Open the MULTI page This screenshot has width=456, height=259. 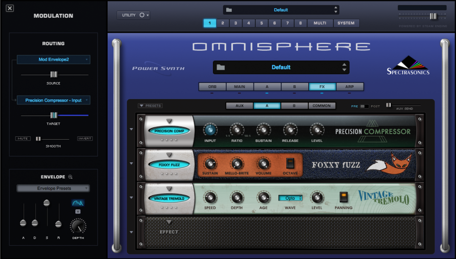click(x=320, y=23)
